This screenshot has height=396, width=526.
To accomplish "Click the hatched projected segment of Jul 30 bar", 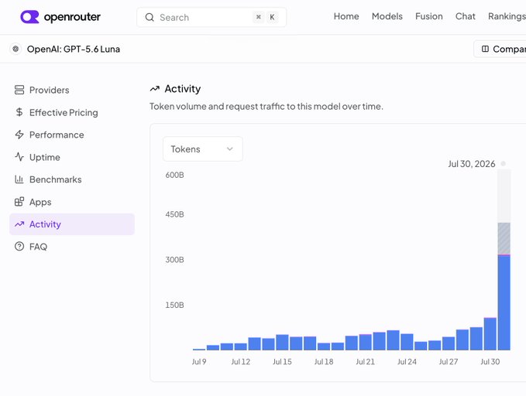I will coord(504,238).
